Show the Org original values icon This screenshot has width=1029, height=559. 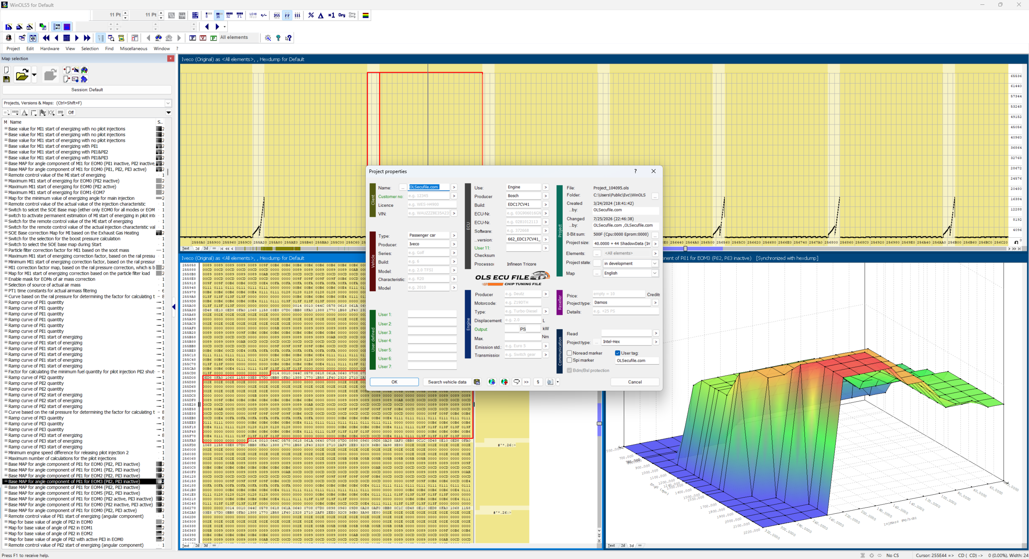point(342,15)
